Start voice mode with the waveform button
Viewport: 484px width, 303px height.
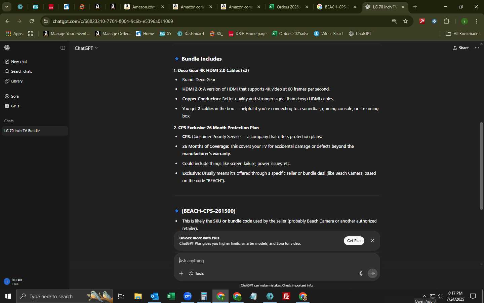pyautogui.click(x=372, y=273)
